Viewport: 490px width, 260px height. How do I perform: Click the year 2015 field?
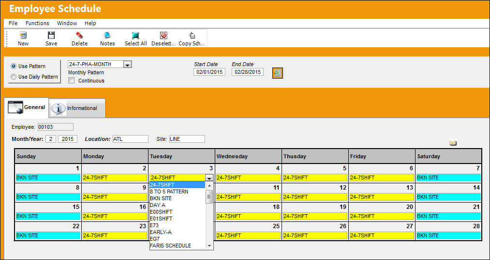pos(68,139)
